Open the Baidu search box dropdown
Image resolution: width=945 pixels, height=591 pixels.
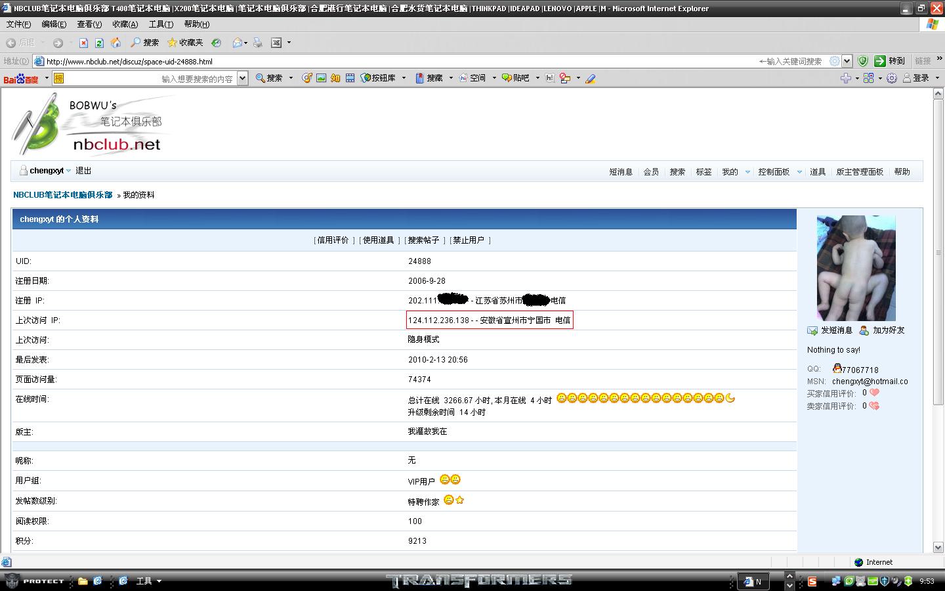pos(242,78)
